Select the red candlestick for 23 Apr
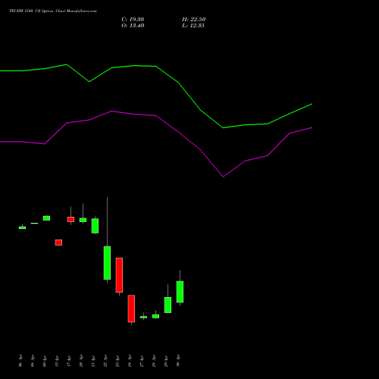Viewport: 379px width, 379px height. pyautogui.click(x=119, y=275)
